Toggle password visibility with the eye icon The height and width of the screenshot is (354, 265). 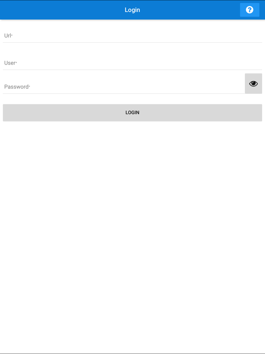pyautogui.click(x=253, y=83)
